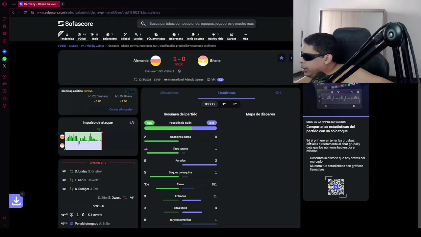Click the embed code icon on Impulso de ataque
Image resolution: width=421 pixels, height=237 pixels.
(132, 123)
